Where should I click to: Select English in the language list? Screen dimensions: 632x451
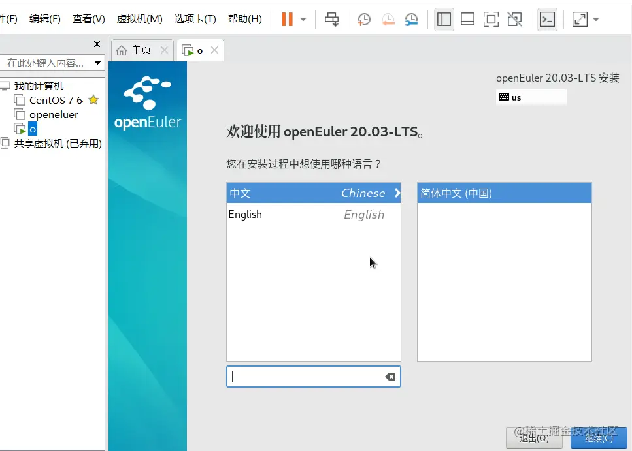coord(314,215)
